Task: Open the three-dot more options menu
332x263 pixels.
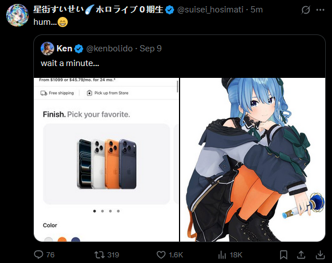Action: (320, 10)
